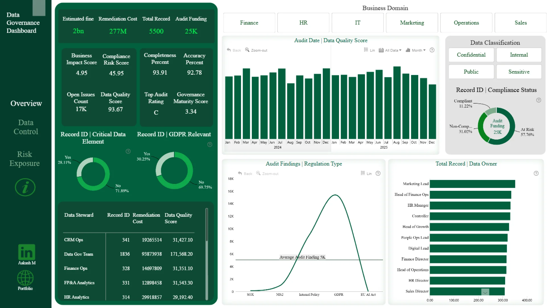Screen dimensions: 547x308
Task: Toggle the Lin scale on the Audit Findings chart
Action: pyautogui.click(x=366, y=173)
